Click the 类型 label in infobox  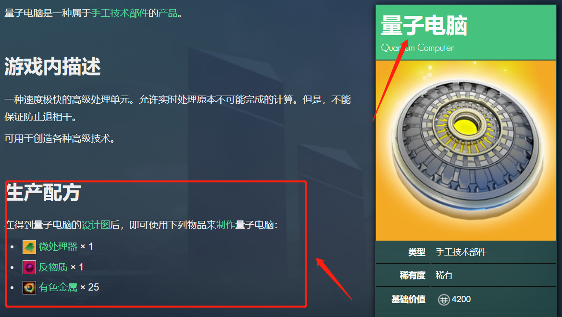[x=417, y=252]
